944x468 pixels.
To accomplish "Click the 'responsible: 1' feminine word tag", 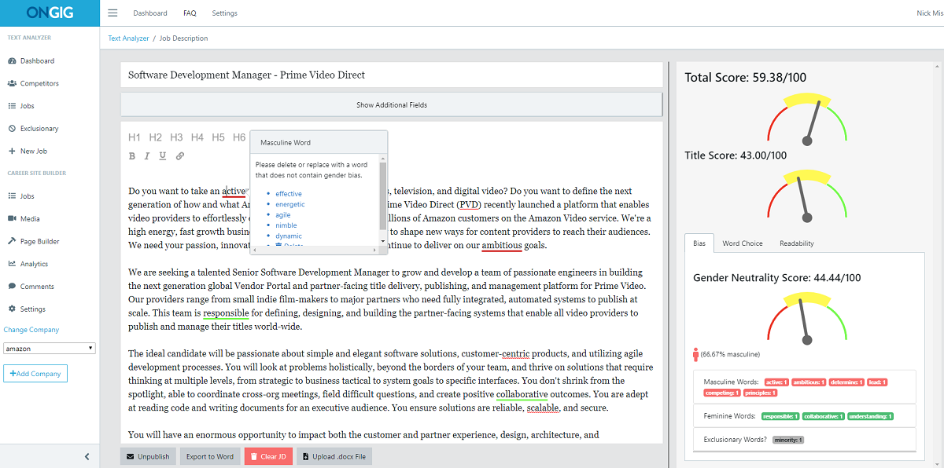I will tap(781, 416).
